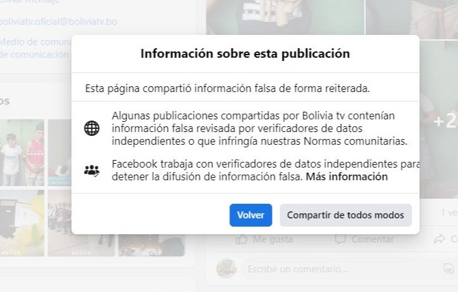458x292 pixels.
Task: Click Compartir de todos modos button
Action: pos(346,215)
